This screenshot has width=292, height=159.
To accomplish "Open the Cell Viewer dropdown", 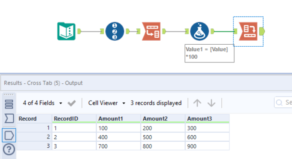I will coord(107,103).
